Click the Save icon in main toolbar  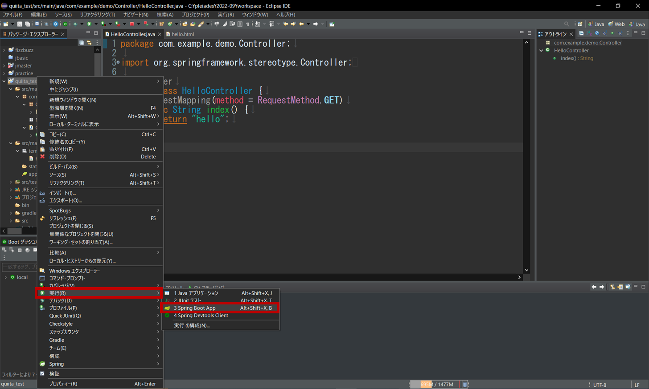[20, 24]
